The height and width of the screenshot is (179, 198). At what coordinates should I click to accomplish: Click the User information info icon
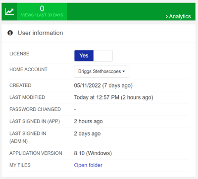click(10, 33)
